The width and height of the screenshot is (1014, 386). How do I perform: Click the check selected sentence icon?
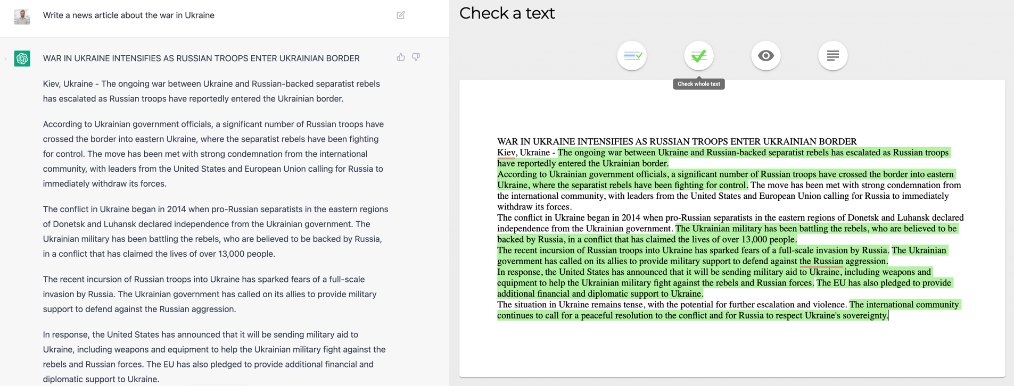[632, 55]
